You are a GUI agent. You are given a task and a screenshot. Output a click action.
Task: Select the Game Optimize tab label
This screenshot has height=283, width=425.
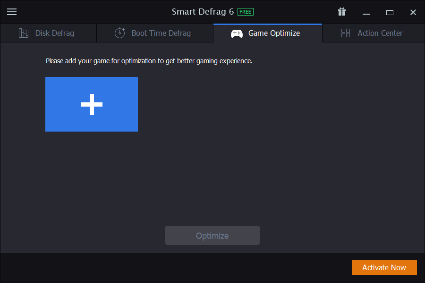[274, 33]
